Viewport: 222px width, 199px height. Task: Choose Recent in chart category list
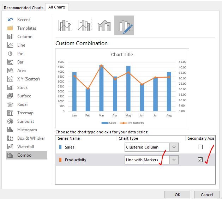(24, 20)
